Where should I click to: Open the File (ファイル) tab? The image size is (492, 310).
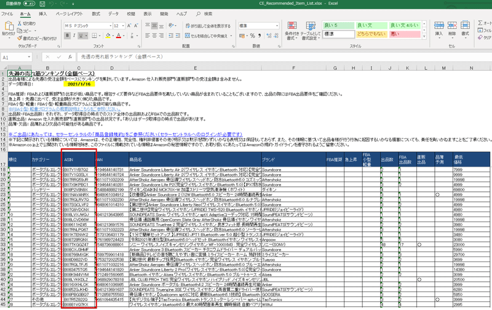[x=7, y=14]
